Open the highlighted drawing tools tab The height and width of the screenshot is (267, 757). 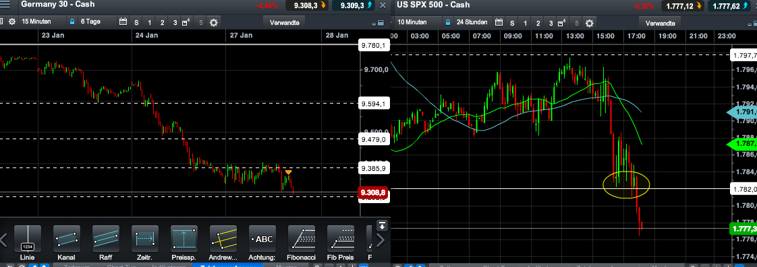tap(227, 264)
